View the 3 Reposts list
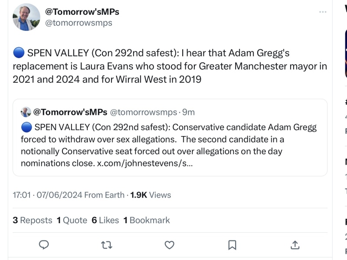The image size is (347, 260). click(33, 220)
